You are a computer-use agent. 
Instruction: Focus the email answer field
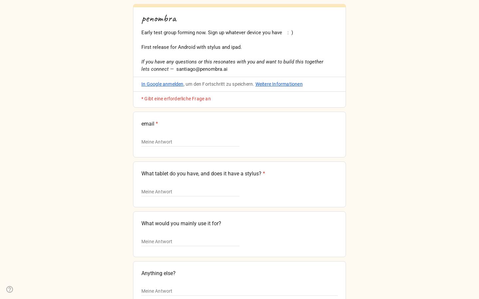pyautogui.click(x=190, y=142)
